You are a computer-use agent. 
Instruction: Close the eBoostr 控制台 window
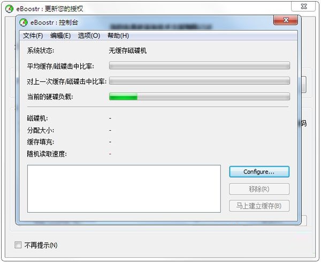tap(286, 20)
